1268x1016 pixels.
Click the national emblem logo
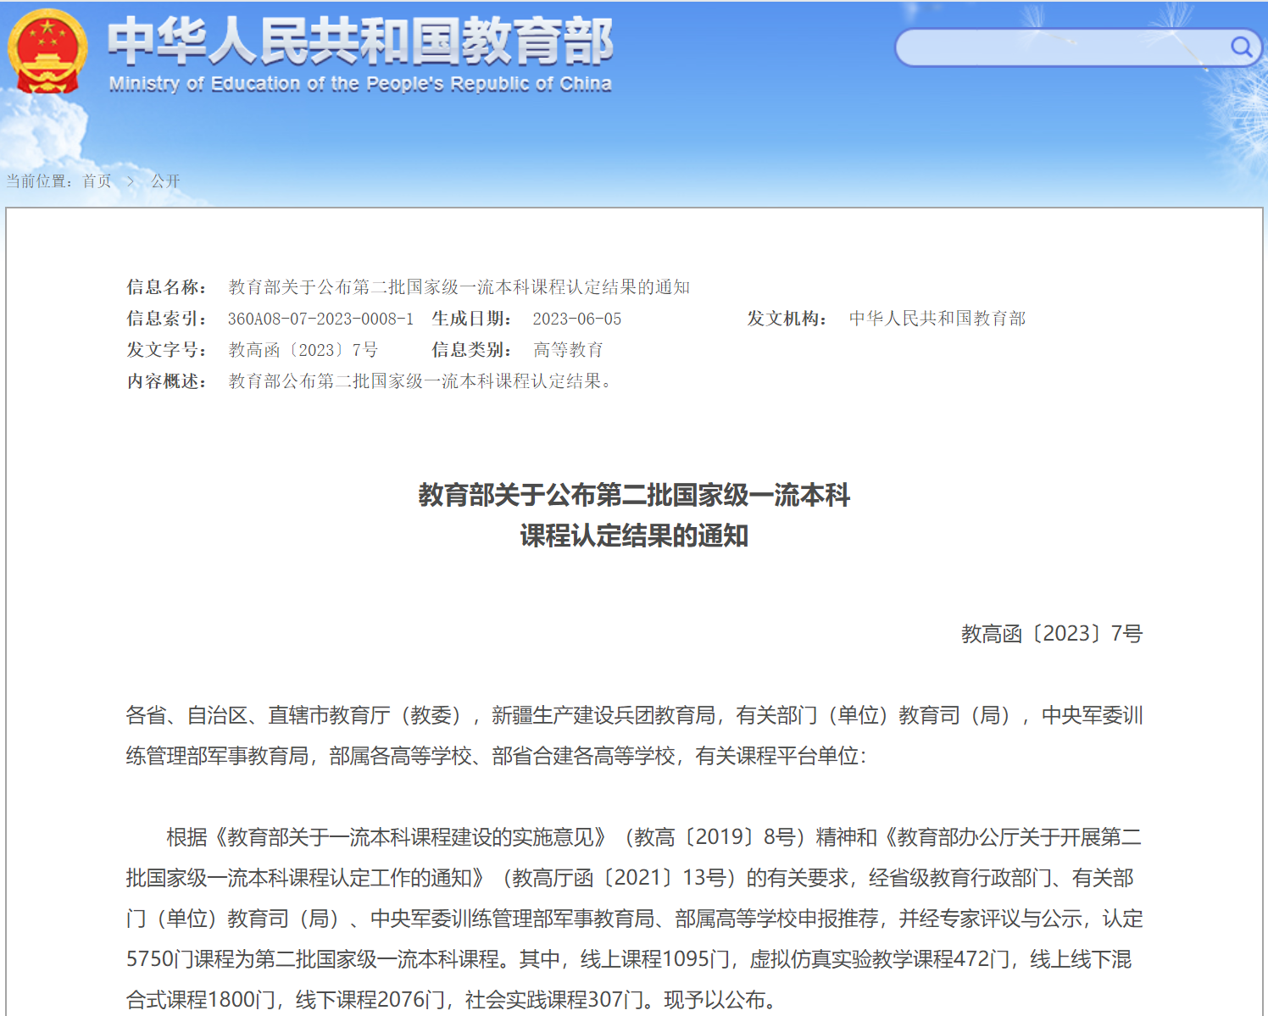47,51
